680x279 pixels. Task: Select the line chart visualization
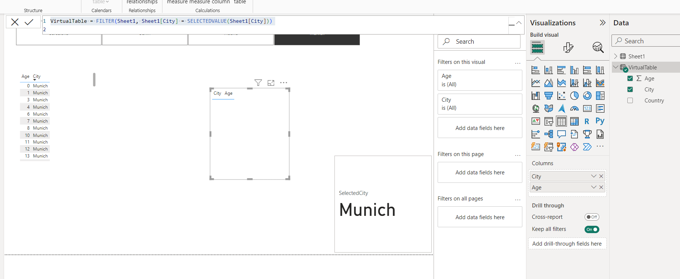pos(536,83)
